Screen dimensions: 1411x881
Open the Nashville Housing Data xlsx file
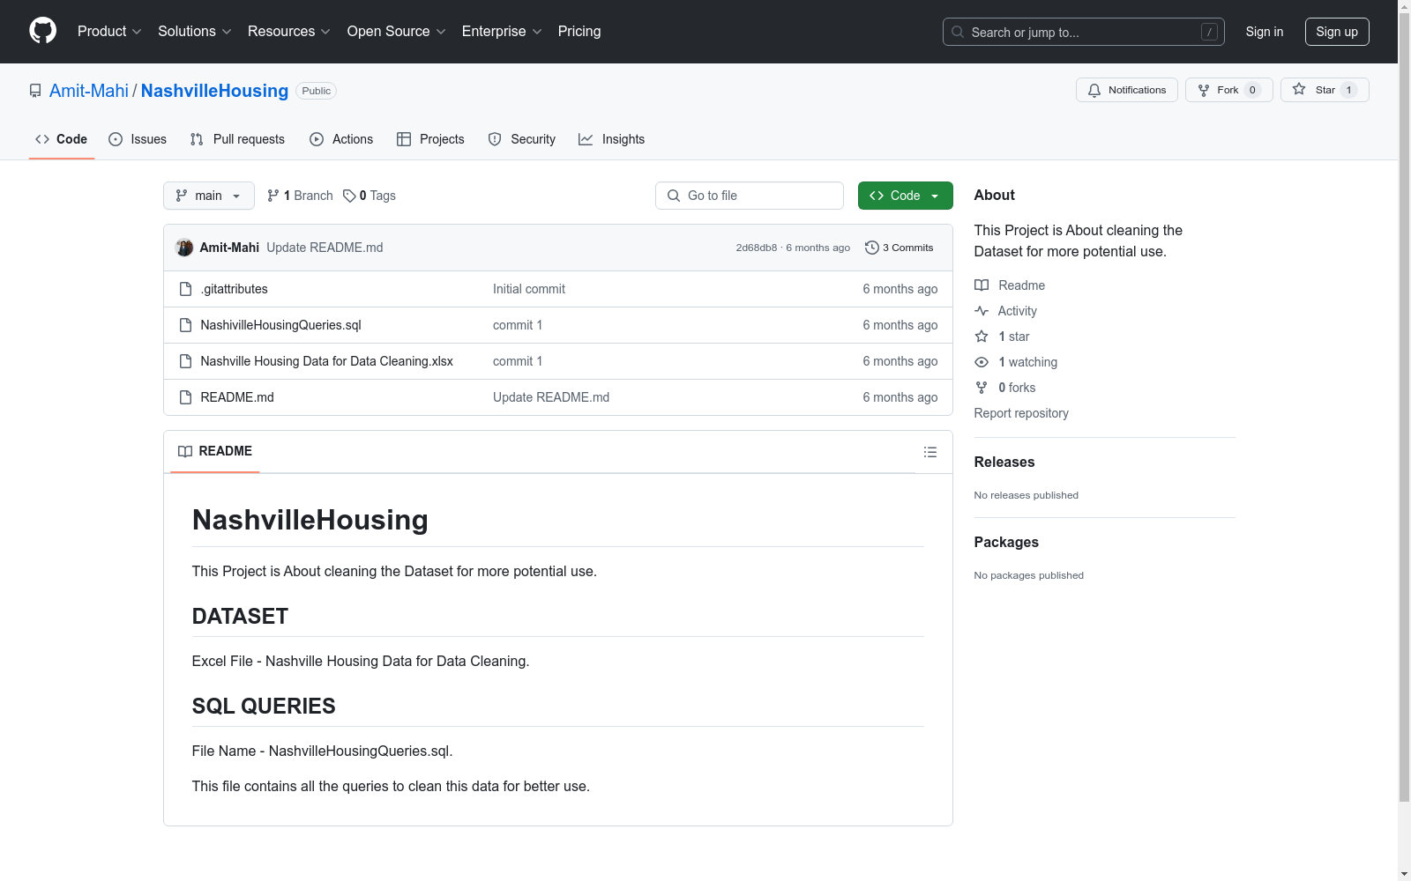326,361
